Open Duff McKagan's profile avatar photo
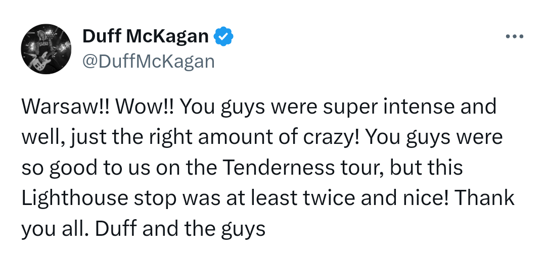546x257 pixels. (x=46, y=49)
